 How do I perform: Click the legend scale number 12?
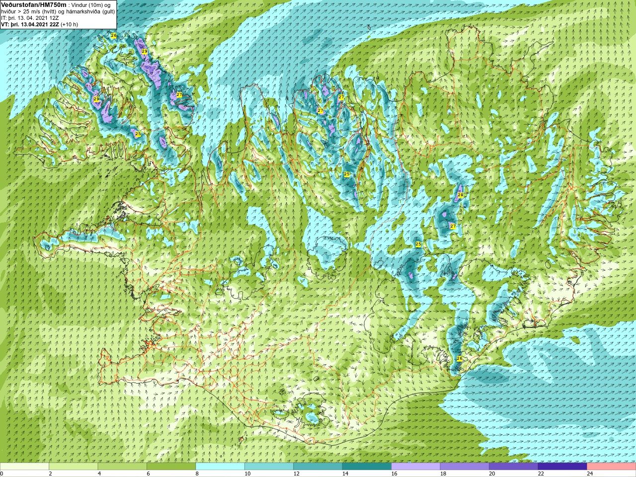(x=296, y=474)
